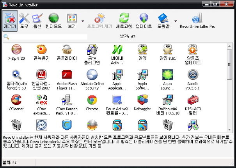Open 도움말 (Help) book icon
The width and height of the screenshot is (236, 168).
pyautogui.click(x=163, y=18)
